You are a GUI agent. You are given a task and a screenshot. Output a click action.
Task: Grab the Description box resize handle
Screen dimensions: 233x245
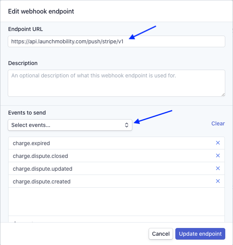[x=223, y=95]
